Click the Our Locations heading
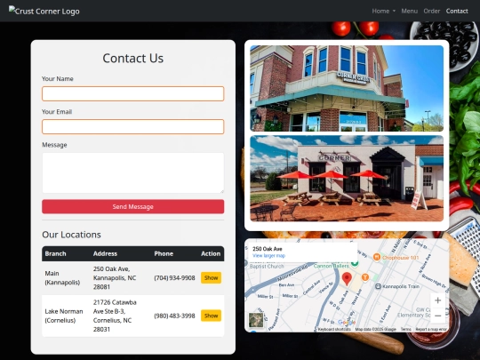The image size is (480, 360). 71,235
